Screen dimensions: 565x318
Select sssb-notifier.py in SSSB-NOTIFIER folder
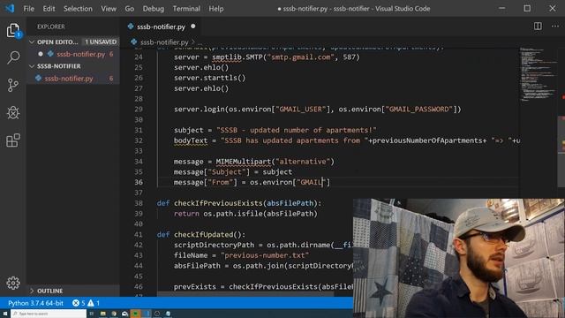(x=69, y=79)
